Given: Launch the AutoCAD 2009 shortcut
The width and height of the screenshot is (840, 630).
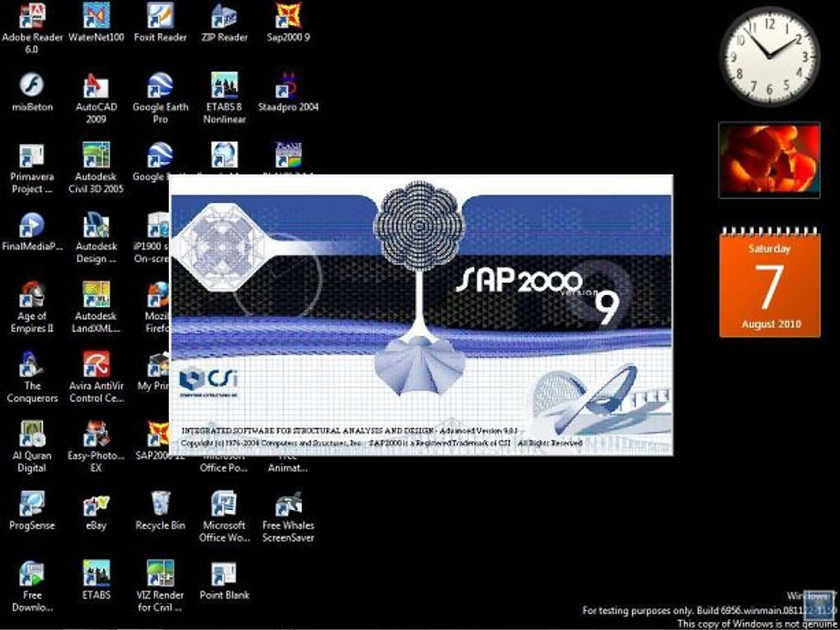Looking at the screenshot, I should (x=96, y=98).
